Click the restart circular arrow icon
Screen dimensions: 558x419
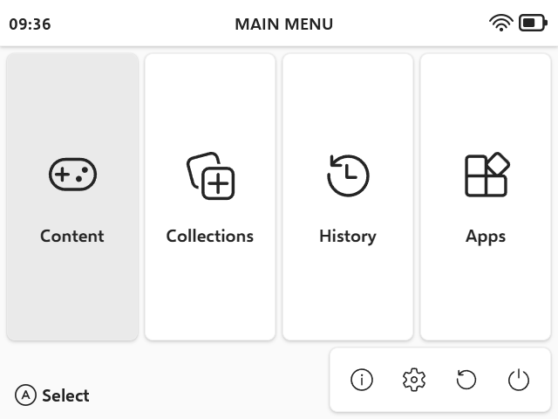(x=466, y=380)
